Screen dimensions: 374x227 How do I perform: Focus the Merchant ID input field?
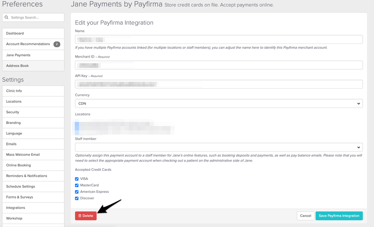[219, 65]
